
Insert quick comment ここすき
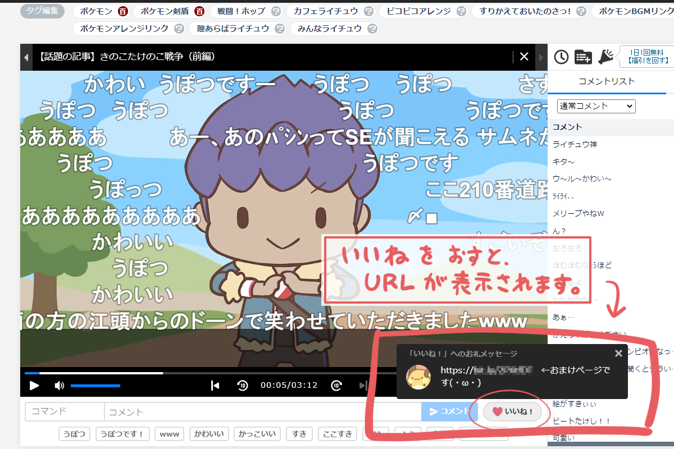(338, 434)
